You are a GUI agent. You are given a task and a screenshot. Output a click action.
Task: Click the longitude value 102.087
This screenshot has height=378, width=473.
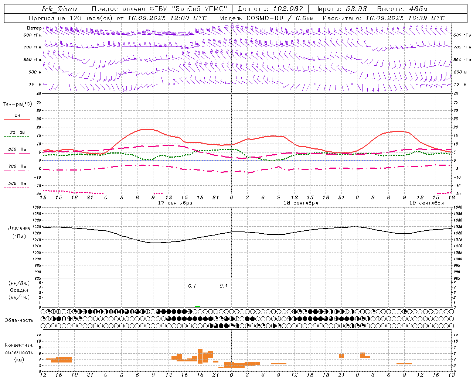point(288,9)
